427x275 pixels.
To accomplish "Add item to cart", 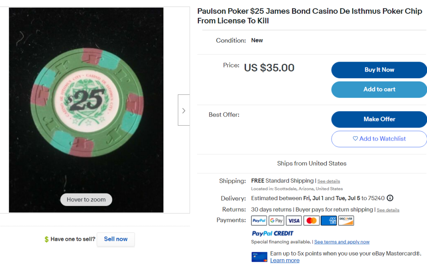I will (379, 89).
